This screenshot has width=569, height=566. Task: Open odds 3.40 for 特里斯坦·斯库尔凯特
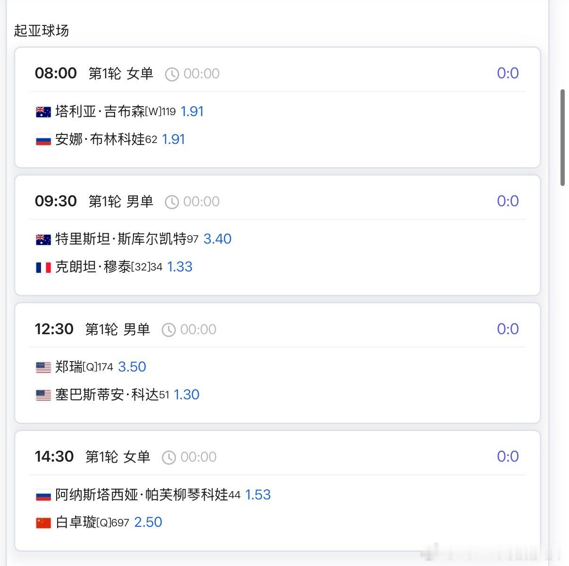coord(218,239)
